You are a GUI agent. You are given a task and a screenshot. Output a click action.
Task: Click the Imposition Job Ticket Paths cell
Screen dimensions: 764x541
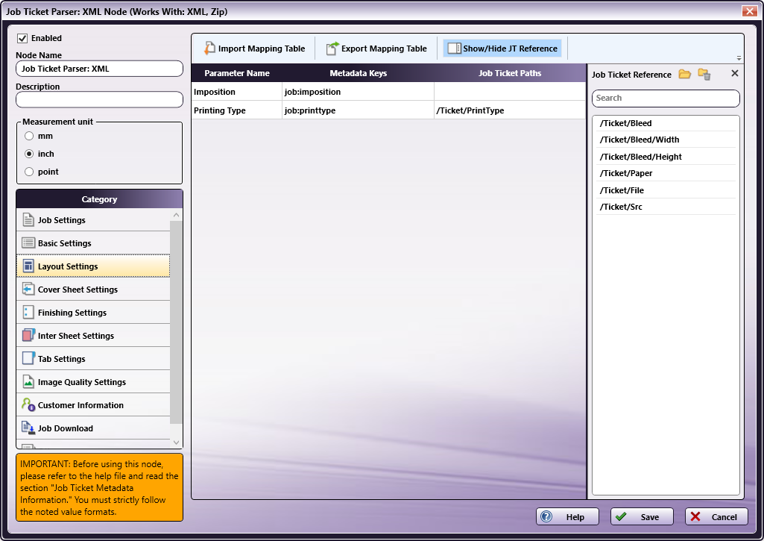tap(510, 92)
